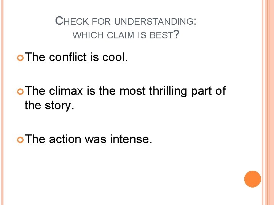Image resolution: width=274 pixels, height=205 pixels.
Task: Click the title word 'UNDERSTANDING:'
Action: (x=155, y=21)
